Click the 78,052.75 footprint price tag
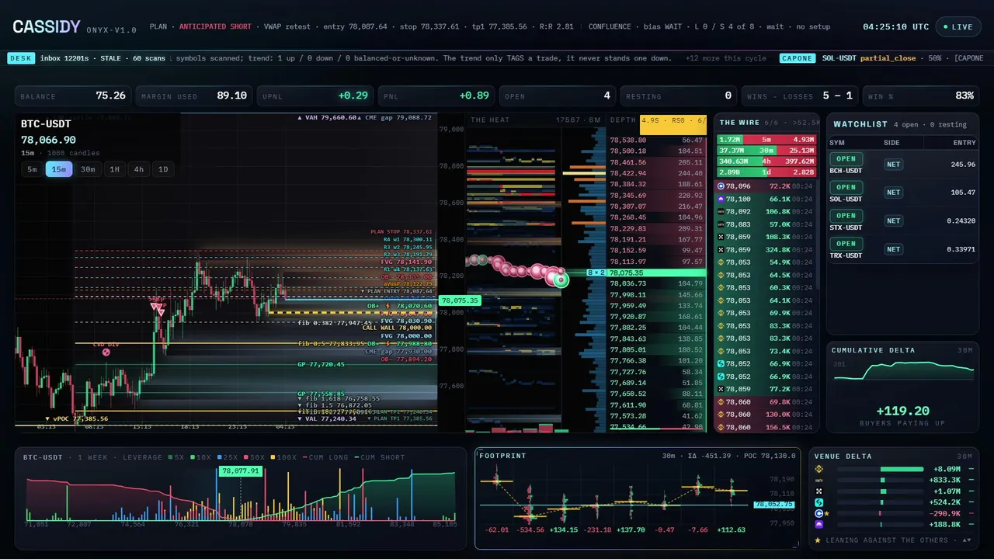994x559 pixels. (x=773, y=505)
